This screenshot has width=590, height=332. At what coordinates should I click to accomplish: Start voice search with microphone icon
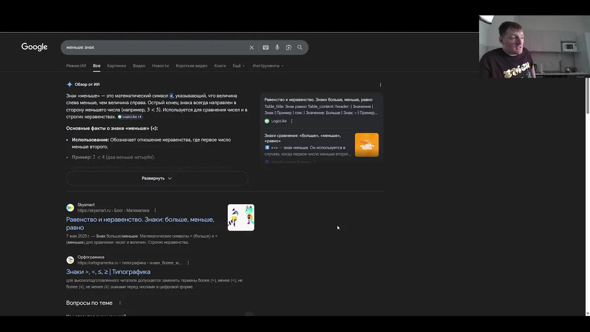(277, 47)
